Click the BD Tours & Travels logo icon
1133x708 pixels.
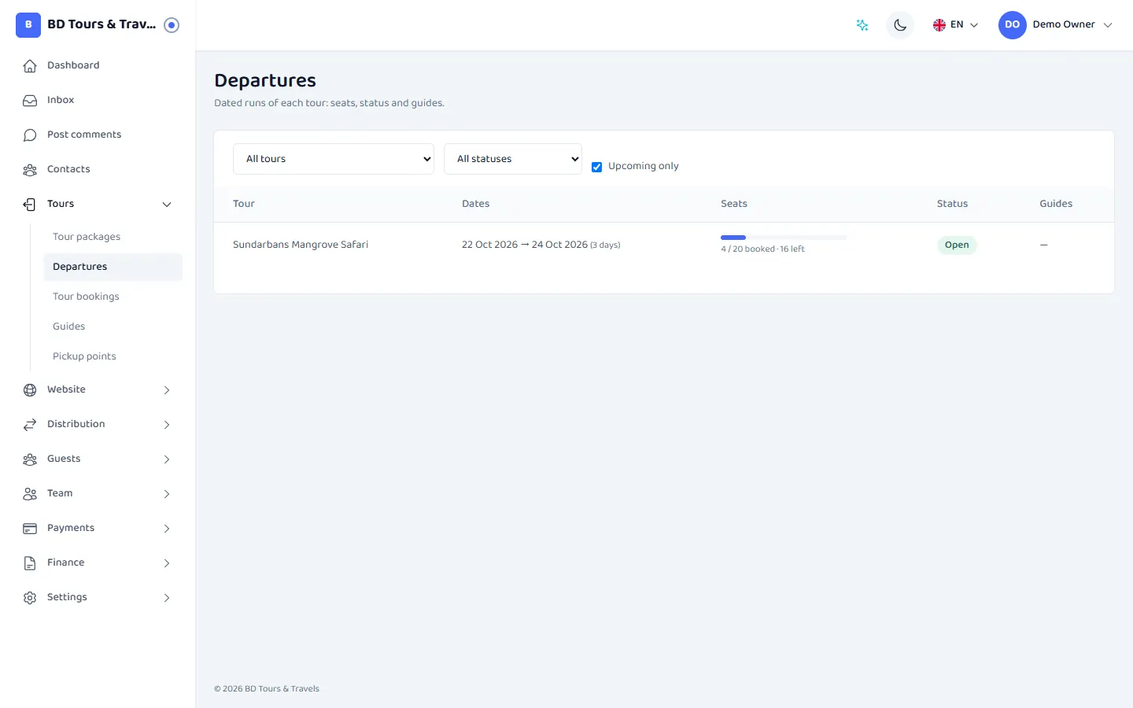28,25
